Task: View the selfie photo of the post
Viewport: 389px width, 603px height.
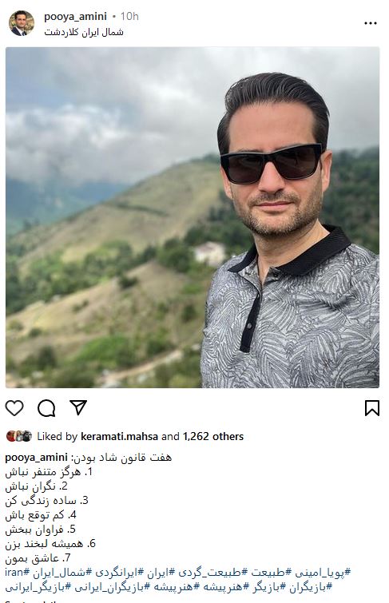Action: (x=193, y=217)
